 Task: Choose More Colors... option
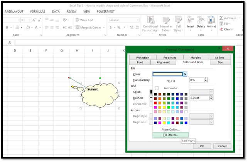170,130
